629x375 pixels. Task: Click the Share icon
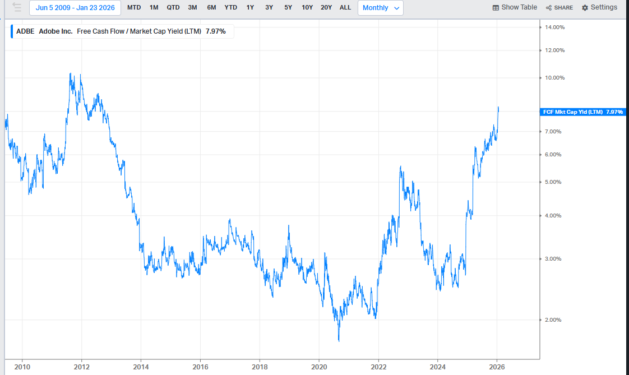549,8
